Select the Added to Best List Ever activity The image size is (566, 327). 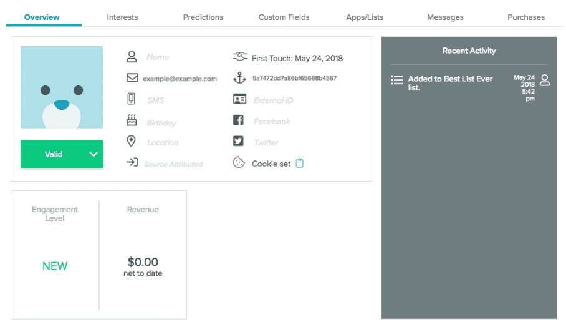click(x=450, y=83)
